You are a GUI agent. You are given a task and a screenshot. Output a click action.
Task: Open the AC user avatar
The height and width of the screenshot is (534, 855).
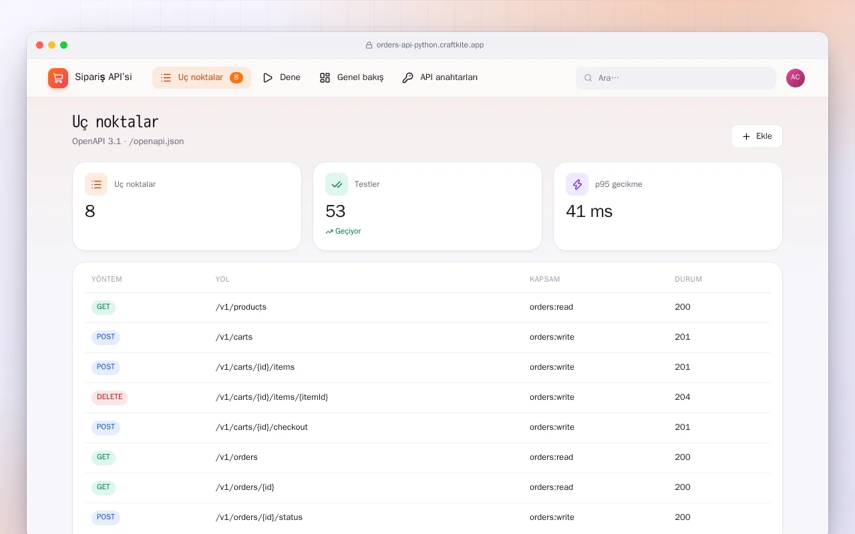point(796,78)
